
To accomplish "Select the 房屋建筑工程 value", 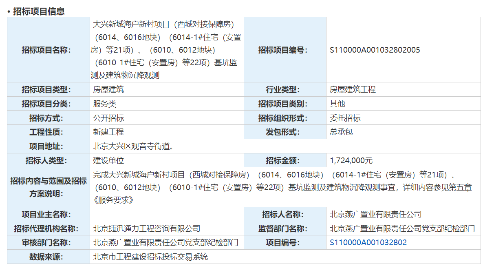I will (x=353, y=89).
